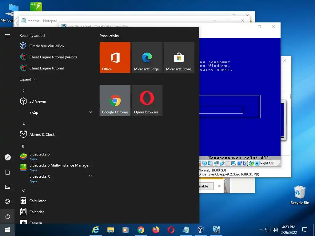The image size is (315, 236).
Task: Click the VirtualBox mouse integration icon
Action: click(x=251, y=163)
